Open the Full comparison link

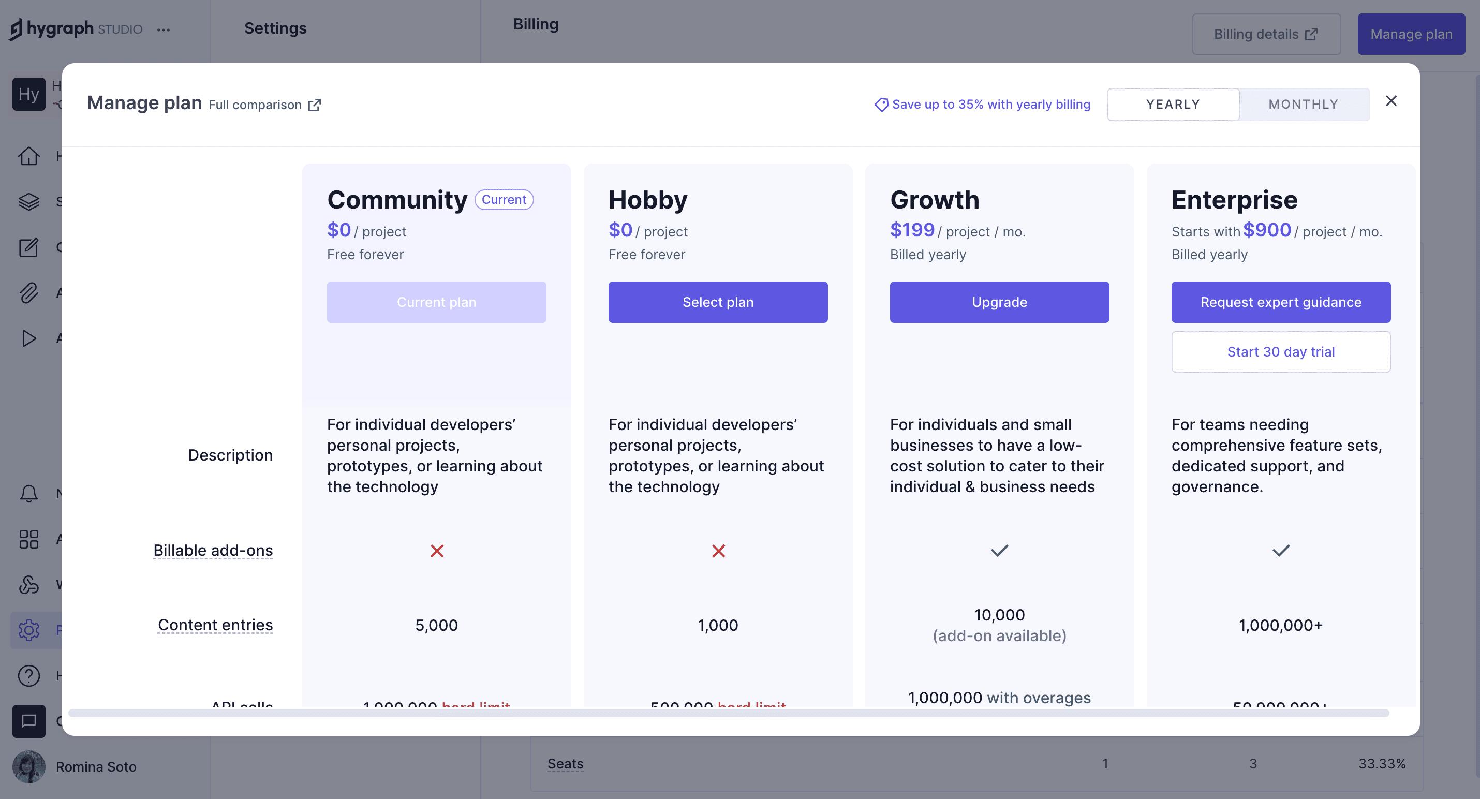264,105
